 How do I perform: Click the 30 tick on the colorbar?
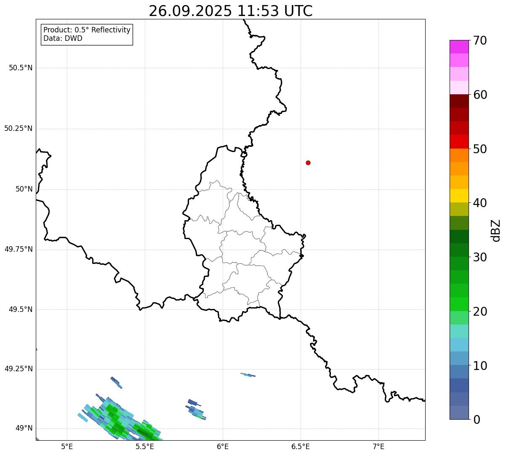coord(480,257)
